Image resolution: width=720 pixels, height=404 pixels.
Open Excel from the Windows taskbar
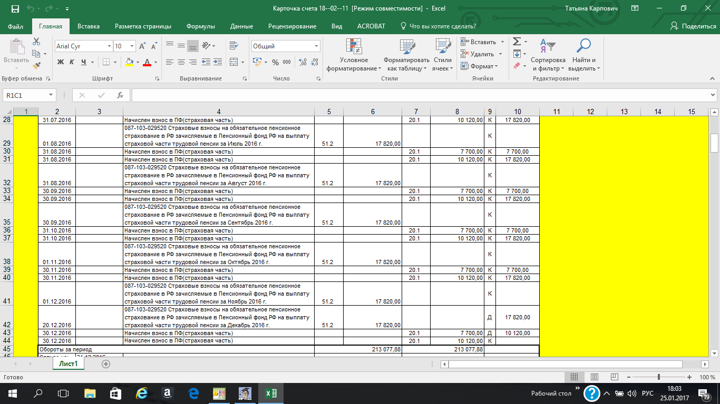point(270,393)
